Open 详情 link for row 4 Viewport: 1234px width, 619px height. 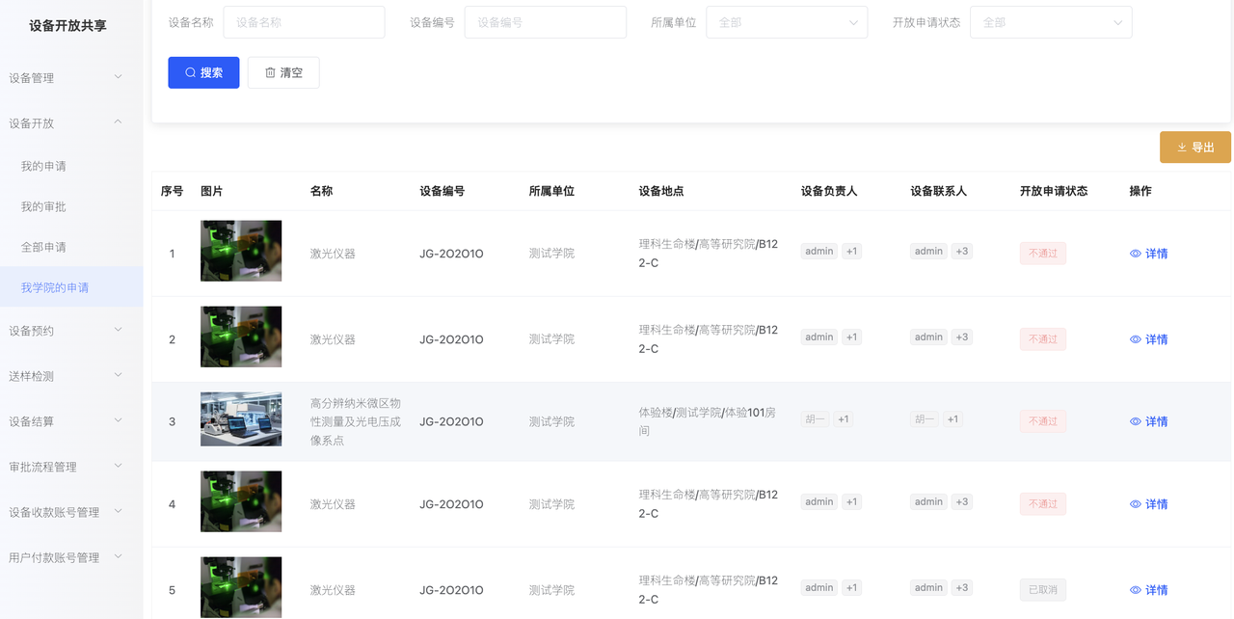coord(1148,504)
